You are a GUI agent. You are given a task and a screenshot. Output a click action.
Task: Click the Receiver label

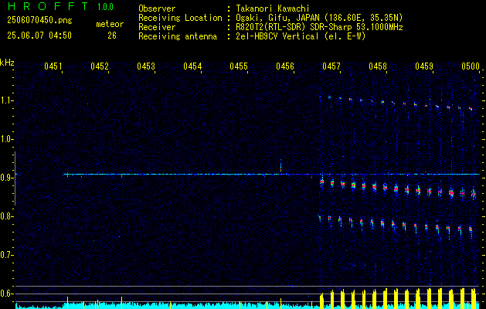[x=157, y=27]
